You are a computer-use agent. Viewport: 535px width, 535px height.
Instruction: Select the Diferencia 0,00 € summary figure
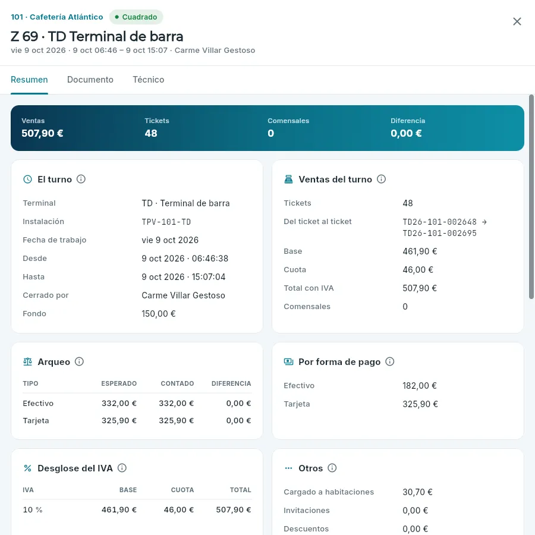(408, 128)
